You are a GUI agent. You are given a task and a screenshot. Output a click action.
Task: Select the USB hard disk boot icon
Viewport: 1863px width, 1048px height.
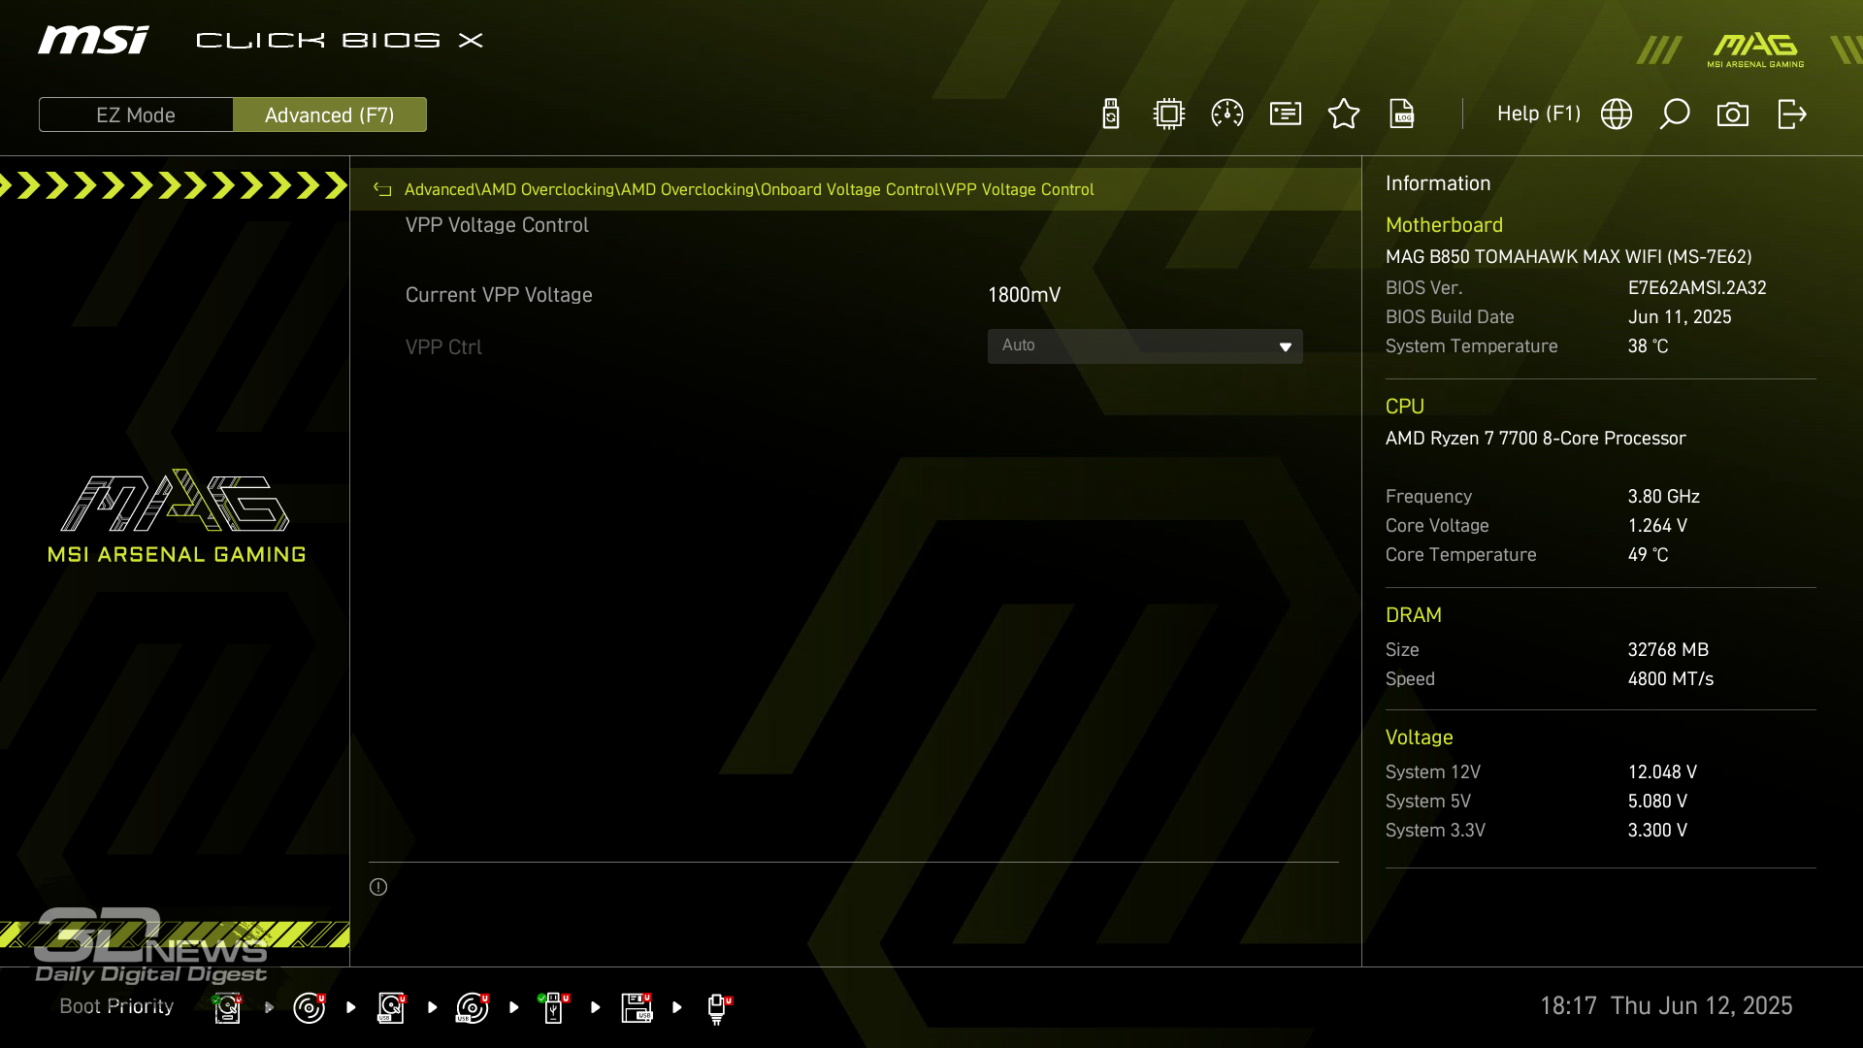tap(391, 1007)
